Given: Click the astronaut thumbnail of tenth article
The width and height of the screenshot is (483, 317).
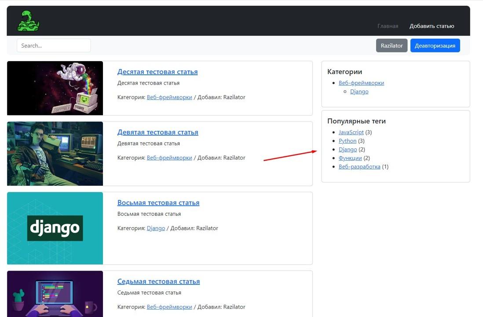Looking at the screenshot, I should [x=55, y=88].
